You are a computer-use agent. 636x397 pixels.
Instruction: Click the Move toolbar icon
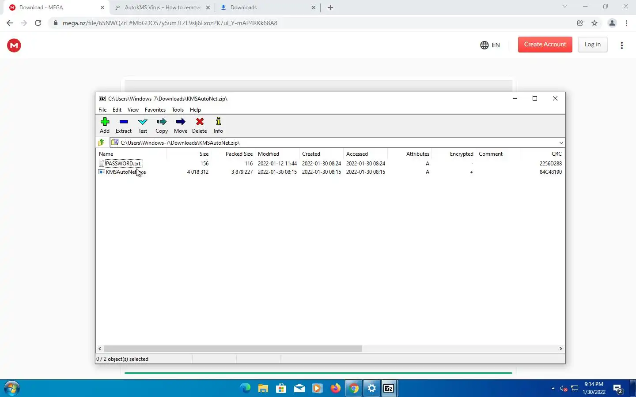pyautogui.click(x=181, y=125)
